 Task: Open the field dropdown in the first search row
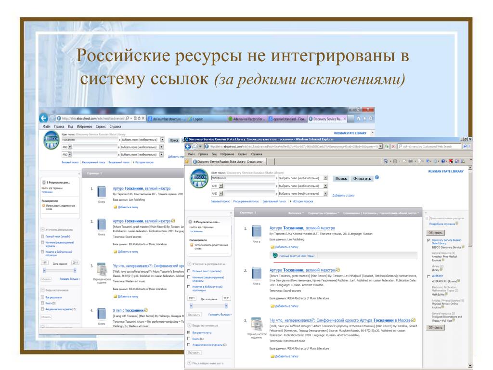click(325, 178)
